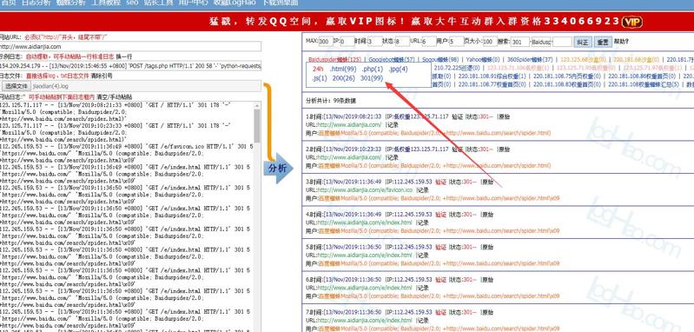Click the MAX value input field

[x=326, y=42]
